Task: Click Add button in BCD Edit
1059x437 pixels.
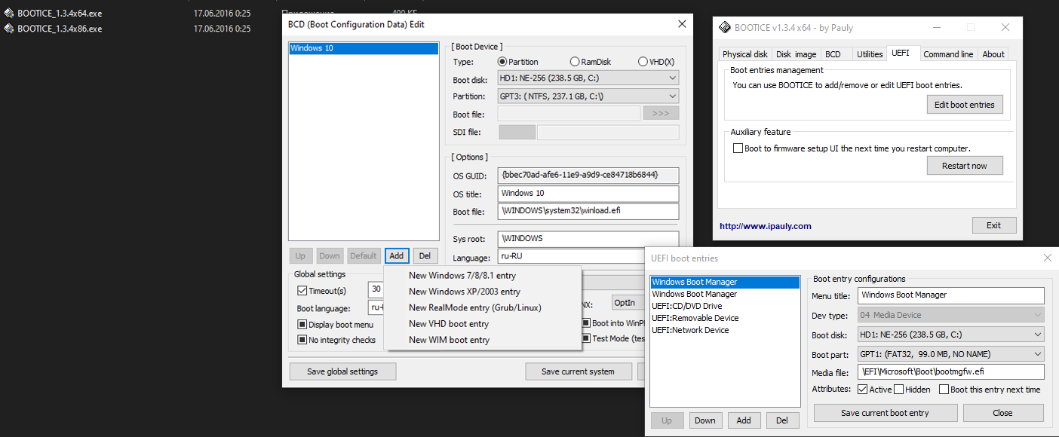Action: (397, 255)
